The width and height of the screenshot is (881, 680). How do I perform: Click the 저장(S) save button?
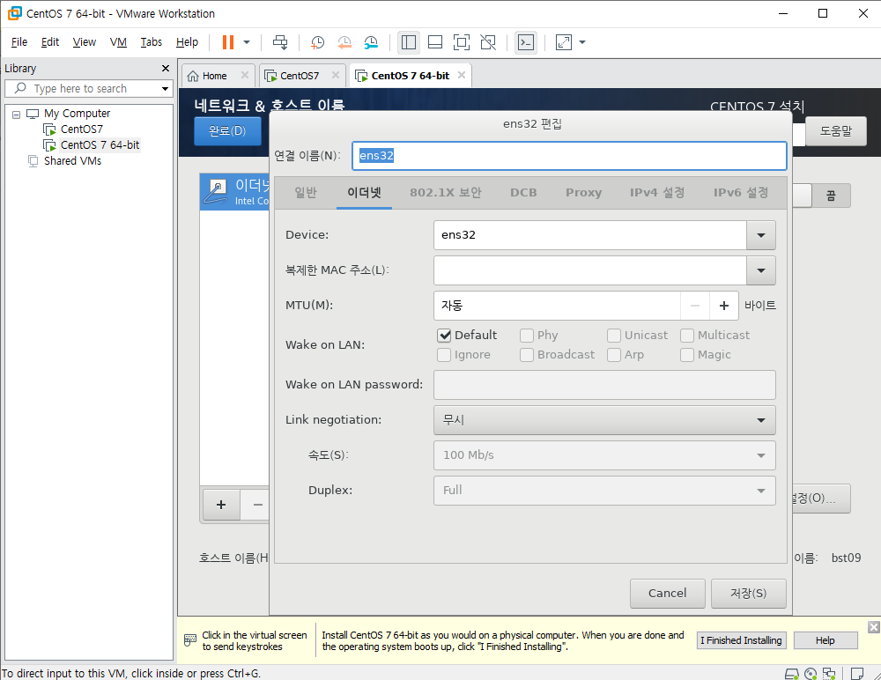tap(748, 594)
